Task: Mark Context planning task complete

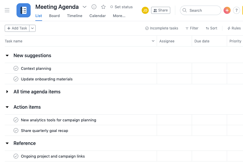Action: [16, 68]
